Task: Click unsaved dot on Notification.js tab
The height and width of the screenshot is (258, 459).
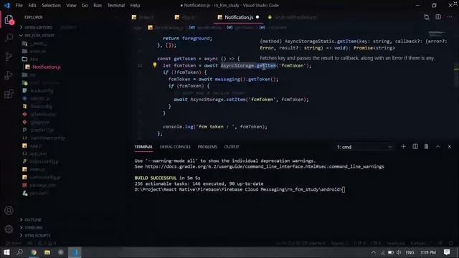Action: tap(257, 17)
